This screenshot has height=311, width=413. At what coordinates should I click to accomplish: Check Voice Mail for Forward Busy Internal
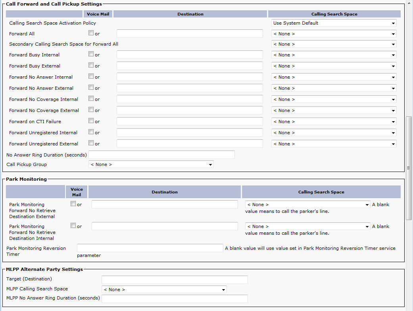click(91, 54)
